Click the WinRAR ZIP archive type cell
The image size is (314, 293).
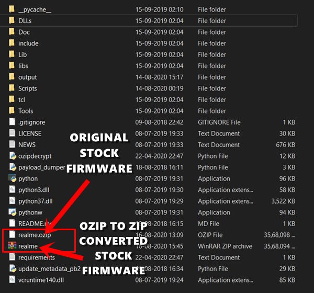225,246
